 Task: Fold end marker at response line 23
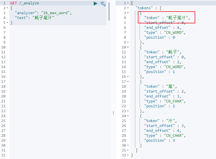pos(128,111)
